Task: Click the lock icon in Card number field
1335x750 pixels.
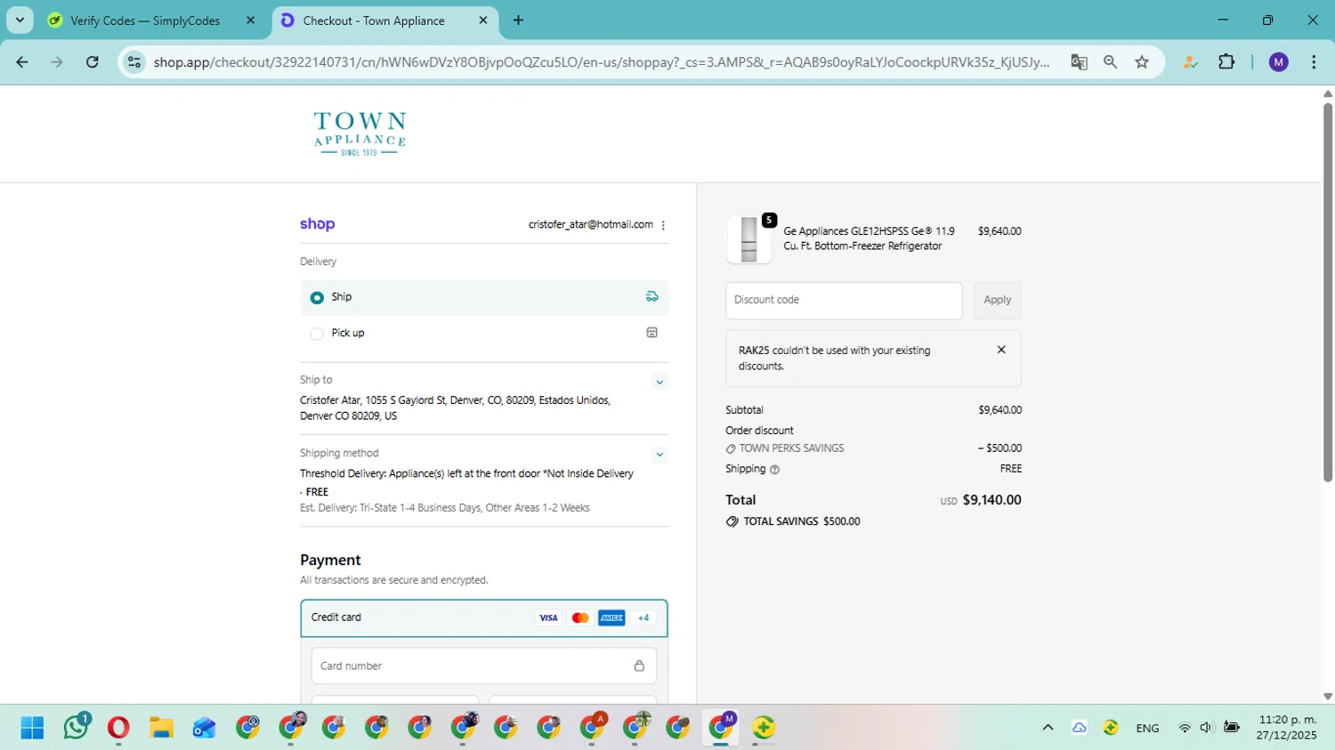Action: (639, 666)
